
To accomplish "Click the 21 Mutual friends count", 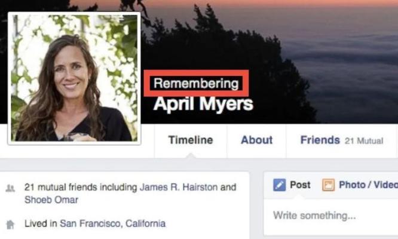I will coord(364,141).
